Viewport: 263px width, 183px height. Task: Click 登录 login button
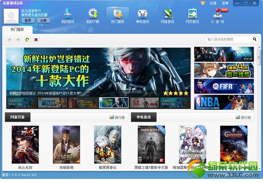[x=28, y=20]
